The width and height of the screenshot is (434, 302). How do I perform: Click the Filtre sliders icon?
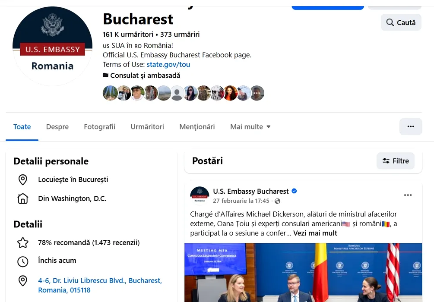click(x=386, y=160)
